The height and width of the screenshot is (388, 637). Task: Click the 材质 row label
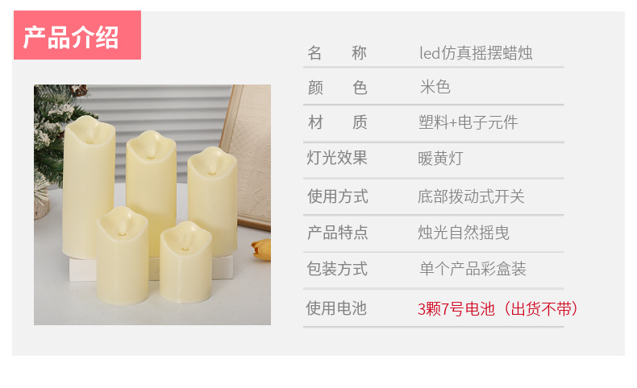coord(337,122)
